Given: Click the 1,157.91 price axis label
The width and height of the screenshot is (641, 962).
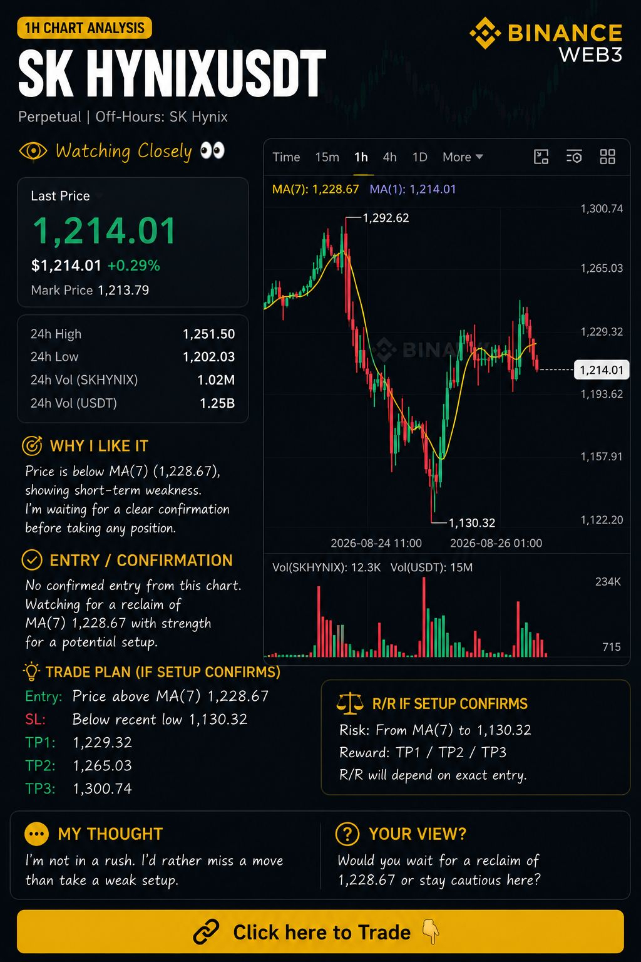Looking at the screenshot, I should click(x=602, y=457).
